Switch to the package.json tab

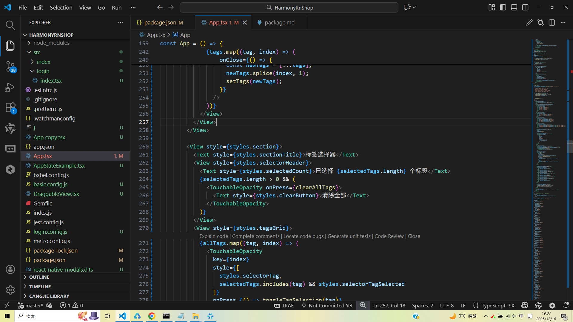click(x=160, y=23)
